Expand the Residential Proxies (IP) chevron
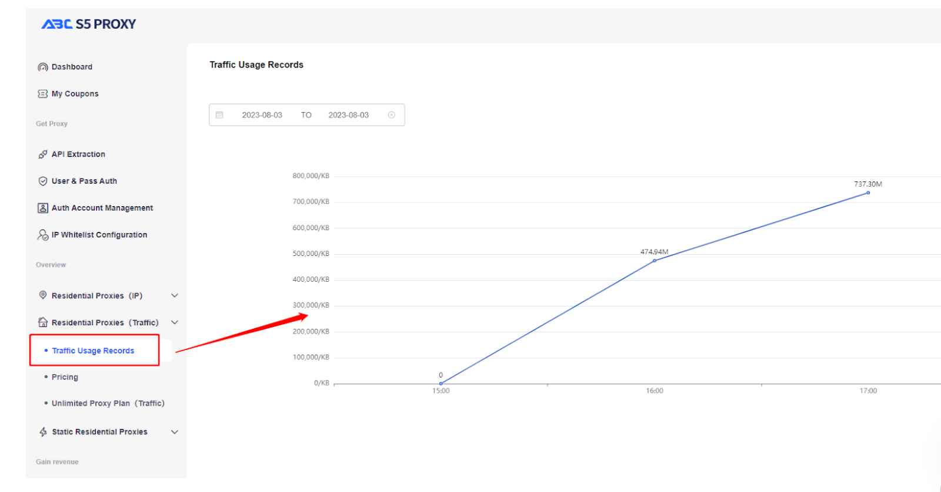This screenshot has height=492, width=941. pyautogui.click(x=175, y=296)
